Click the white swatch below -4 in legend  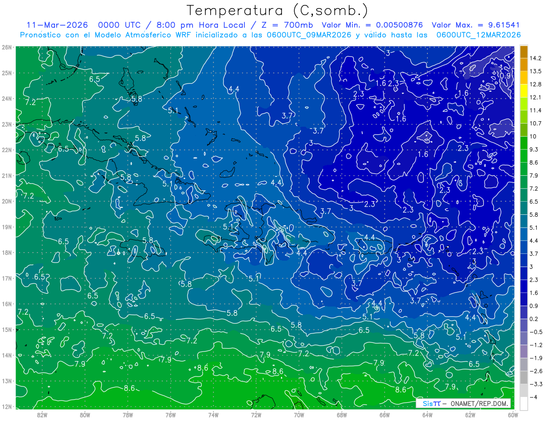(x=524, y=403)
